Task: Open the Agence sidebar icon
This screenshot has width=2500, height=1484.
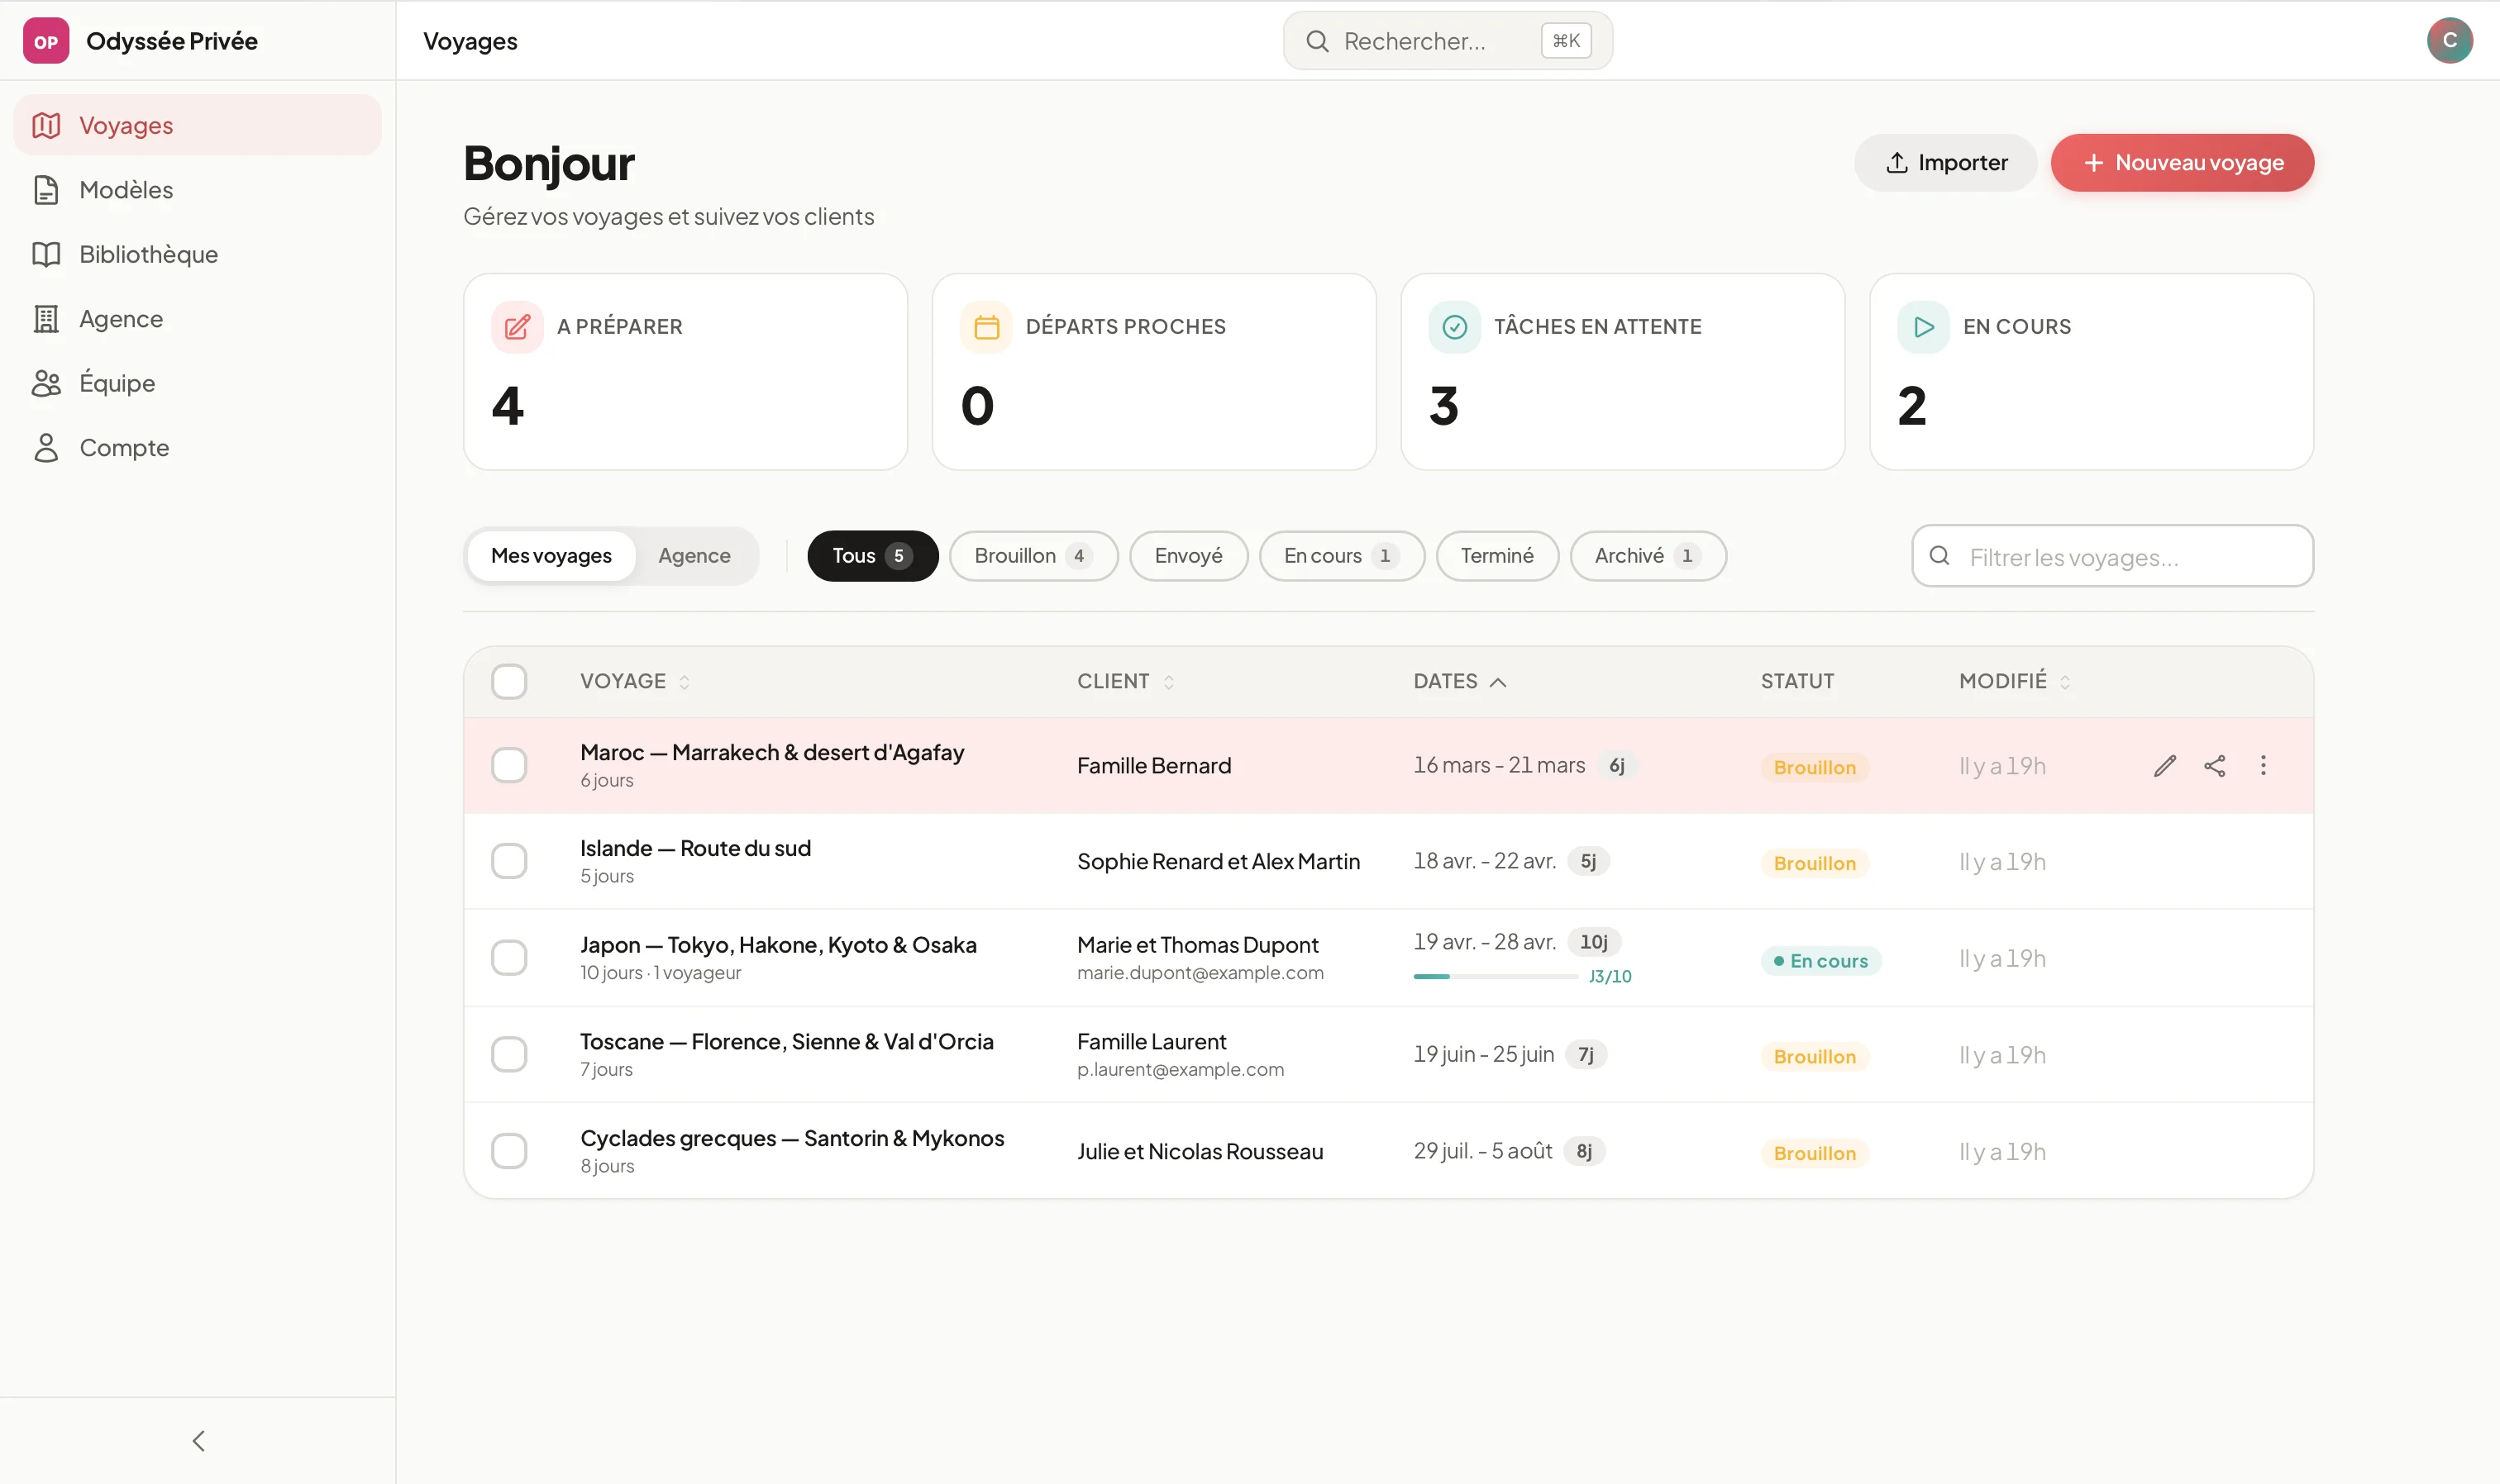Action: coord(46,318)
